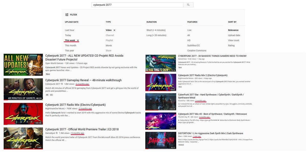Viewport: 307px width, 152px height.
Task: Open '30 MASSIVE THINGS GAMERS NEED TO KNOW' title
Action: (x=212, y=56)
